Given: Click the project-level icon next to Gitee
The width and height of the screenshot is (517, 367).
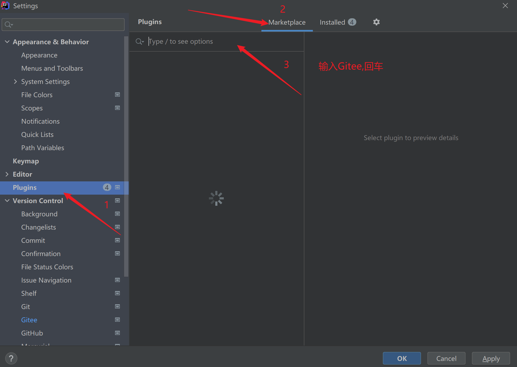Looking at the screenshot, I should click(117, 320).
